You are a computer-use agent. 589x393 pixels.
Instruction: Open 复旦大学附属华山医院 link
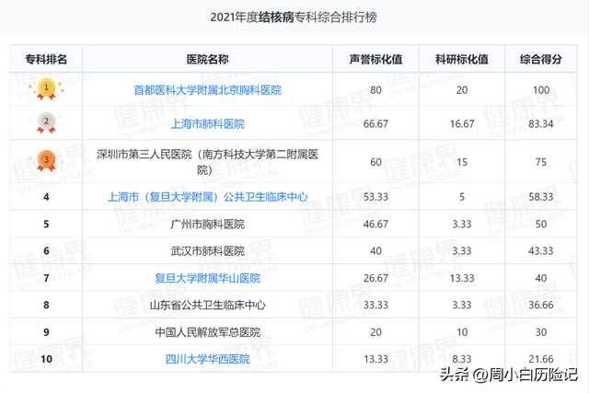tap(208, 278)
